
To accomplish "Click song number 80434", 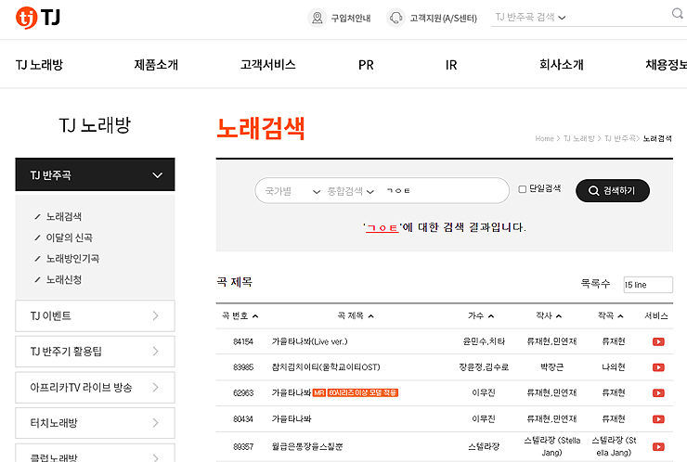I will point(243,419).
